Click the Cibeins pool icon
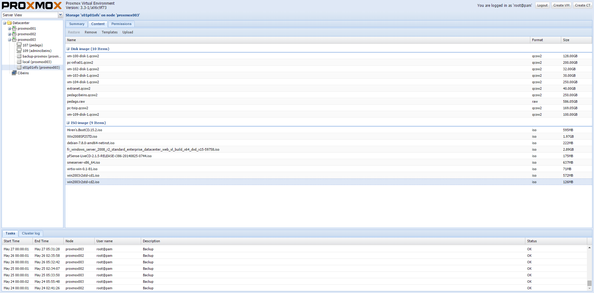594x293 pixels. pos(14,73)
